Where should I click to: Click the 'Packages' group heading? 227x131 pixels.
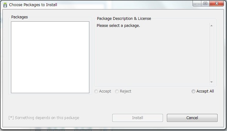(x=20, y=17)
